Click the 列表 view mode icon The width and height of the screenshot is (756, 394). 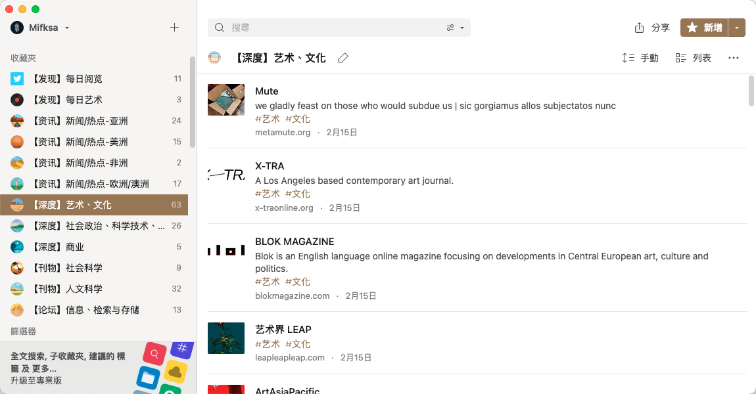681,58
